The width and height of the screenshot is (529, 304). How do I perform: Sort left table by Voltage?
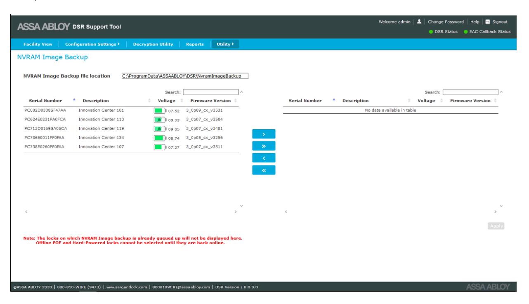pos(167,101)
